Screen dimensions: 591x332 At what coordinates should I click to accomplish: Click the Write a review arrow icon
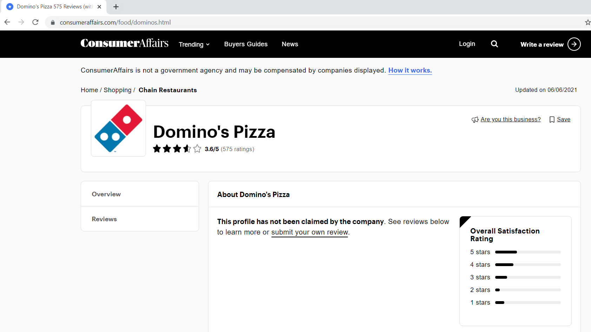click(x=574, y=44)
